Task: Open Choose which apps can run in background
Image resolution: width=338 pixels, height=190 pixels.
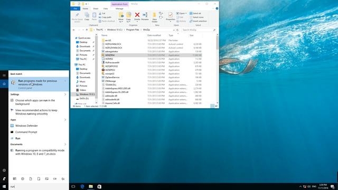Action: (39, 102)
